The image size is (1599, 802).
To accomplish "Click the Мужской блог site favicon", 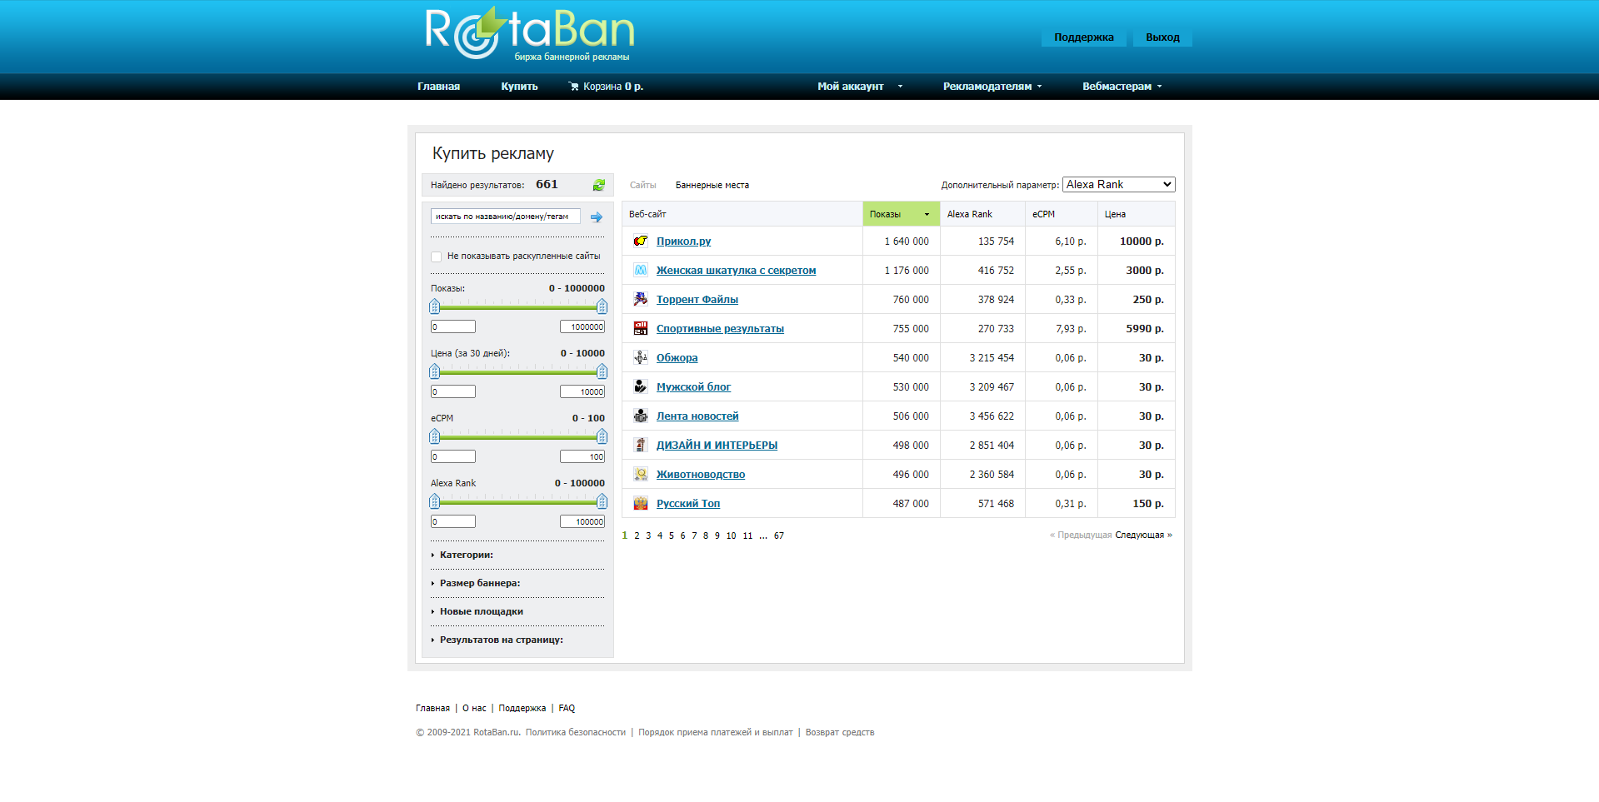I will [641, 387].
